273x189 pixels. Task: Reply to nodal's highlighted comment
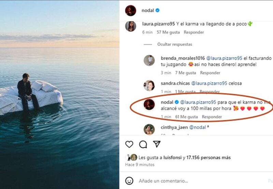tap(212, 117)
